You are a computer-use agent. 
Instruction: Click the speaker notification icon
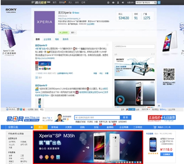click(123, 3)
